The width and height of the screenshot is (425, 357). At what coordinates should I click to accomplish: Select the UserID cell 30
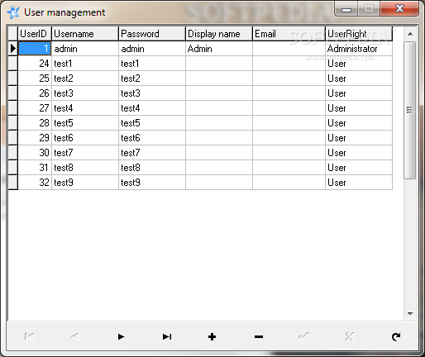pyautogui.click(x=35, y=153)
